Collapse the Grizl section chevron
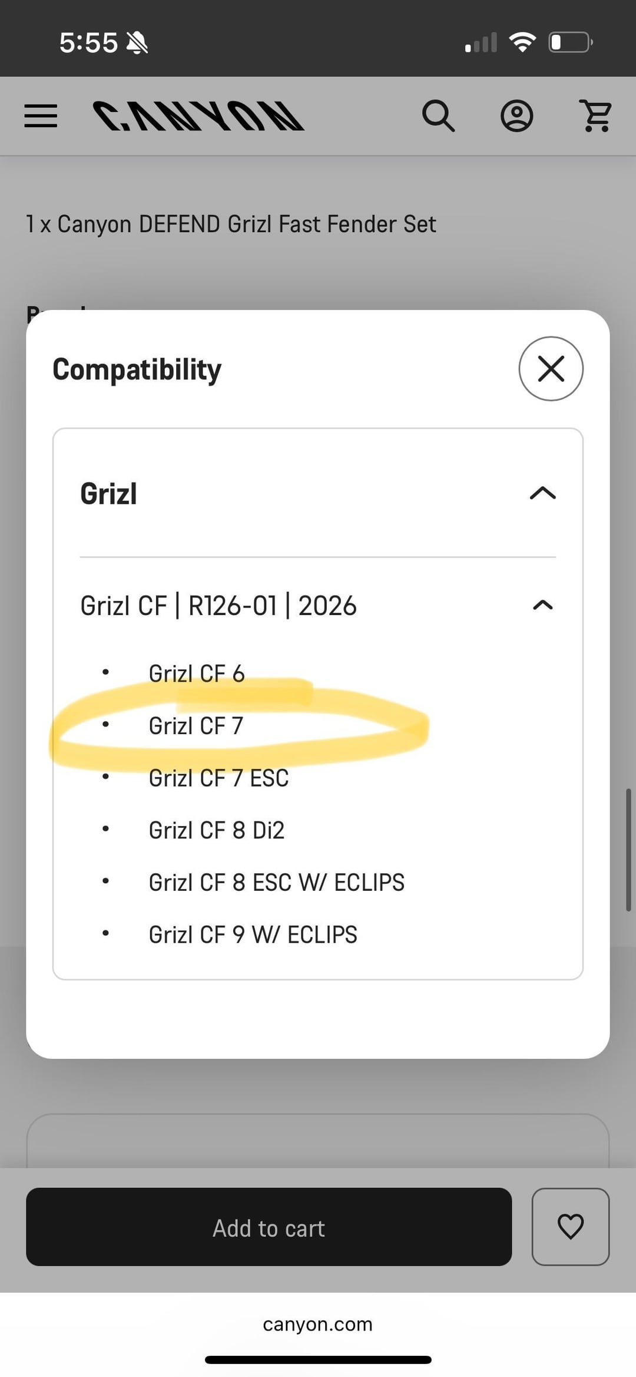 click(x=542, y=493)
